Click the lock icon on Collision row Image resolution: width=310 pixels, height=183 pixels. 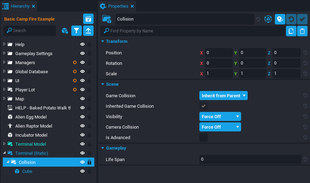89,162
